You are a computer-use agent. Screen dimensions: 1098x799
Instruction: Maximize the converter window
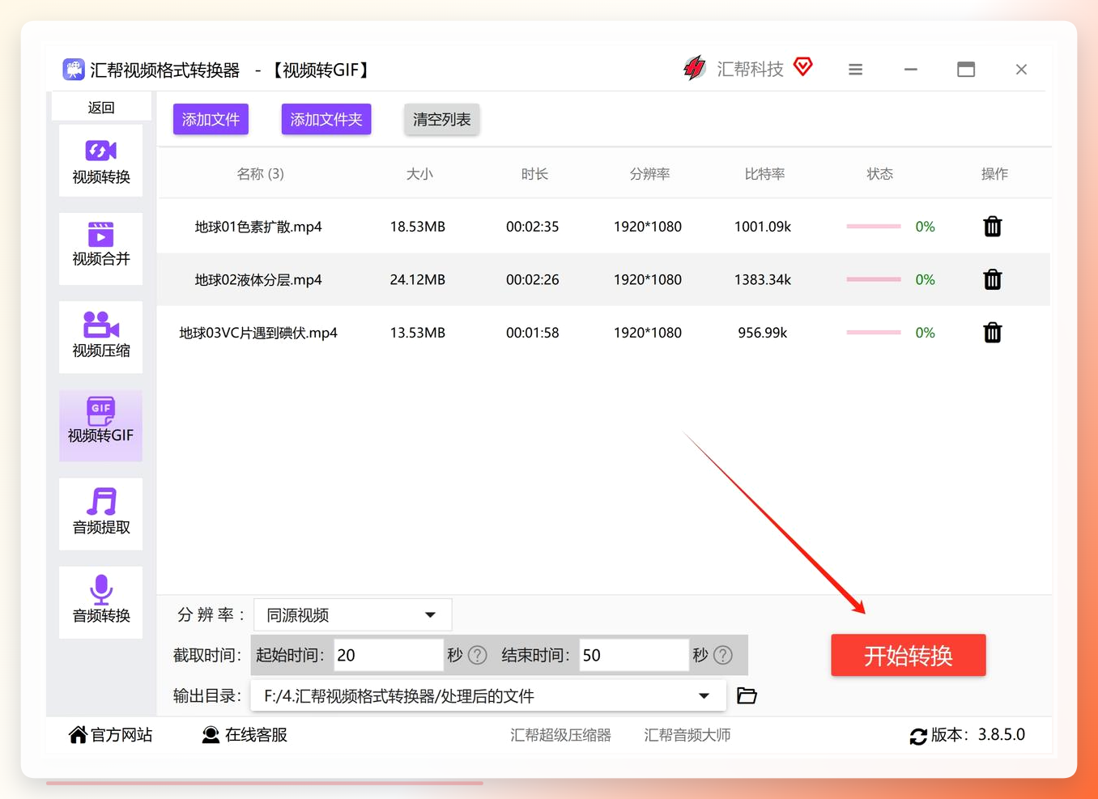(966, 70)
